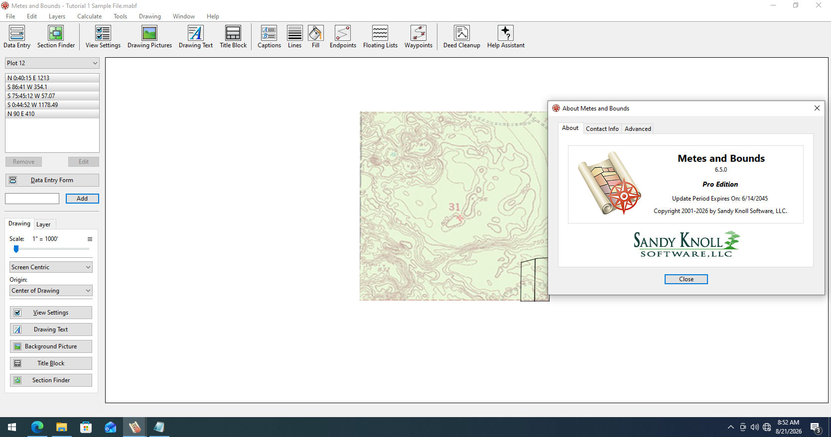This screenshot has width=831, height=437.
Task: Click the side panel Section Finder button
Action: (x=51, y=380)
